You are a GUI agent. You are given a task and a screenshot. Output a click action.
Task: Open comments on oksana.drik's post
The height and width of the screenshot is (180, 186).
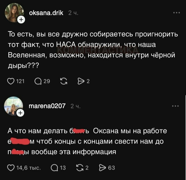[x=38, y=81]
